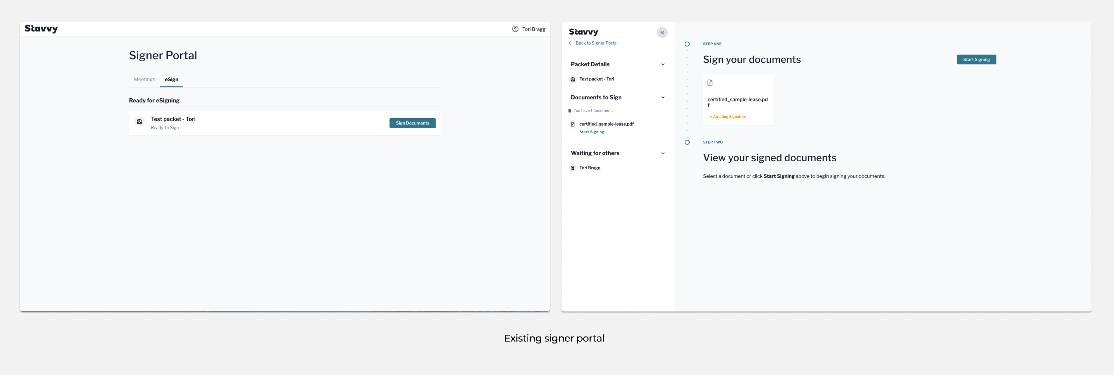Screen dimensions: 1114x375
Task: Click the Ready for eSigning heading
Action: (154, 100)
